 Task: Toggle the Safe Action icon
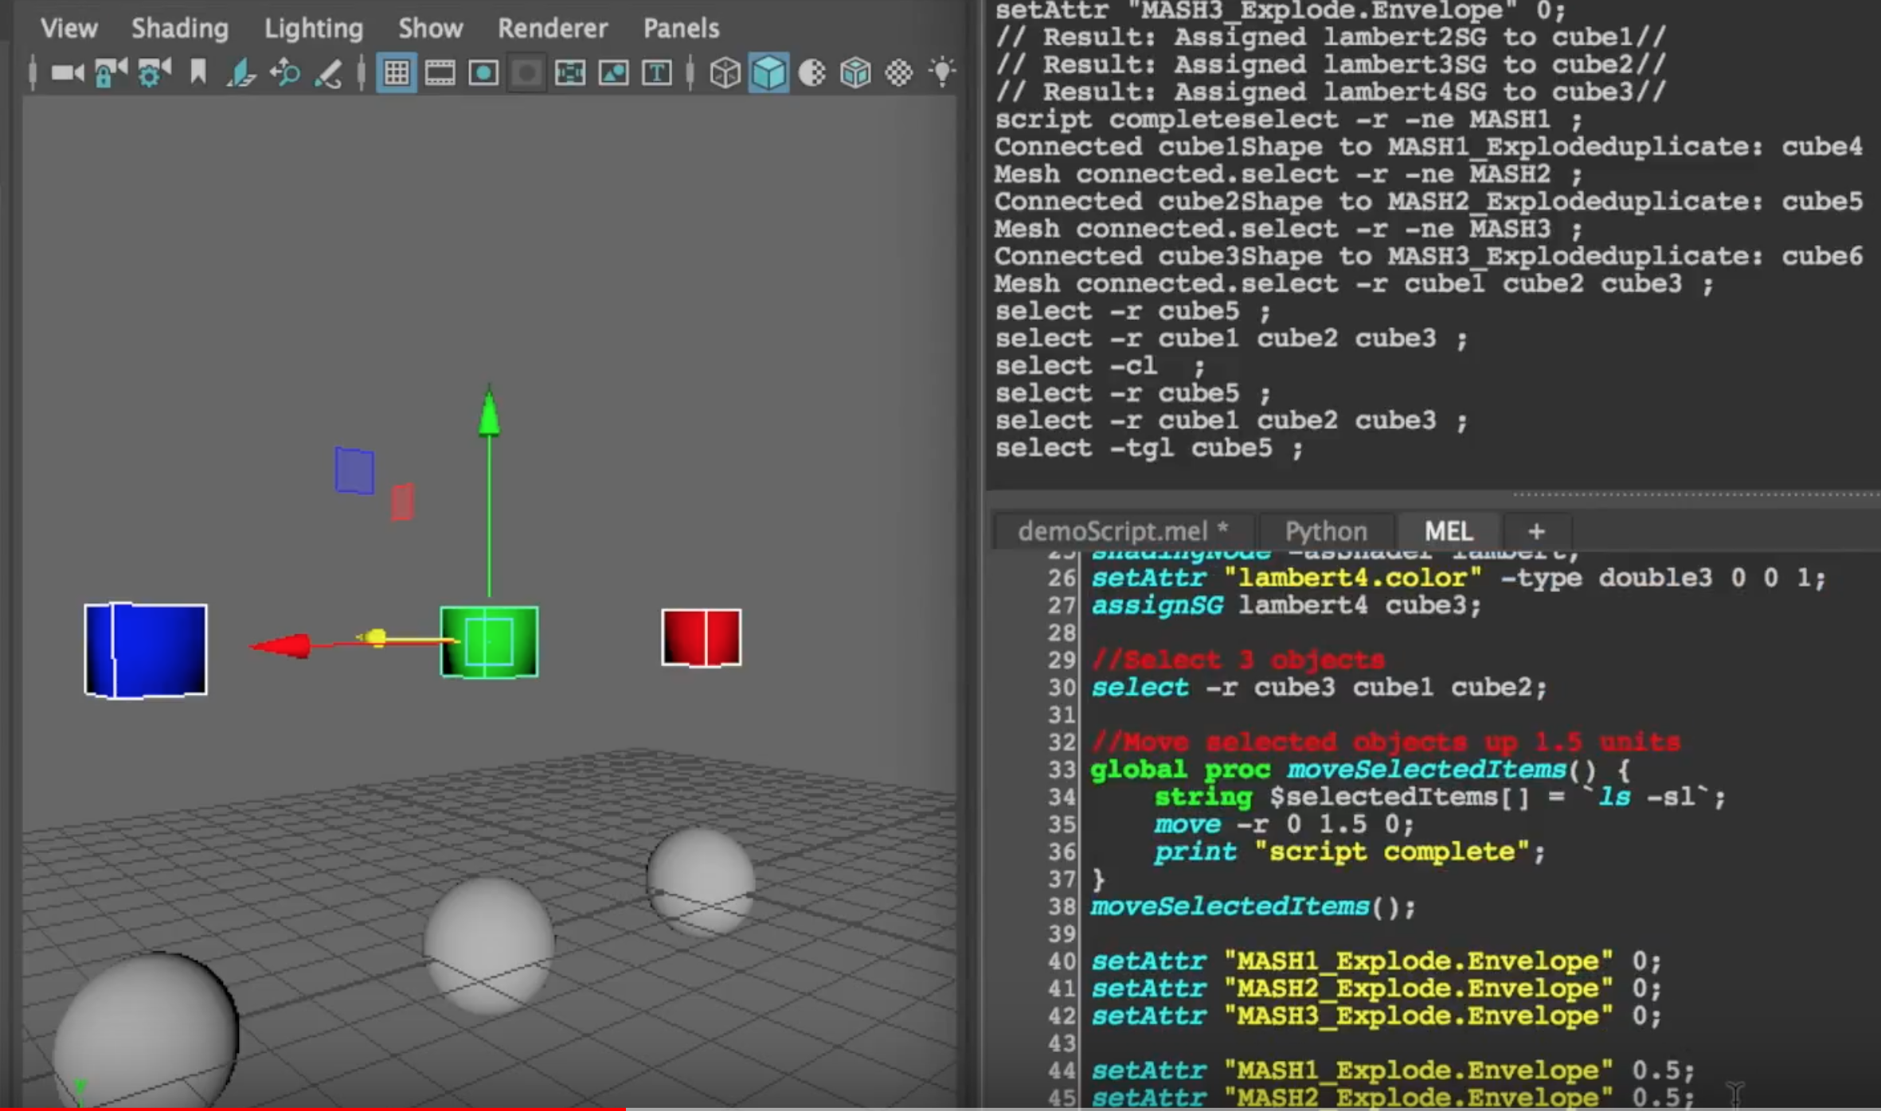point(613,73)
